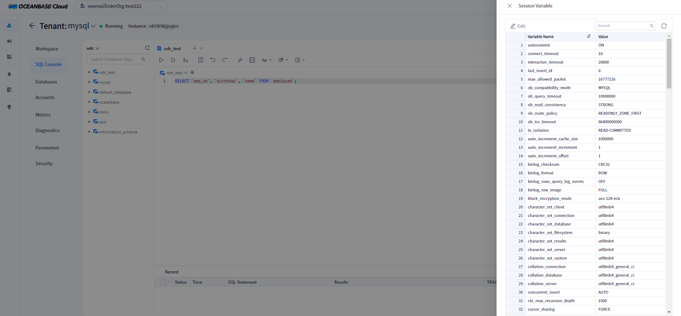Image resolution: width=681 pixels, height=316 pixels.
Task: Click the format SQL magic wand icon
Action: (x=240, y=60)
